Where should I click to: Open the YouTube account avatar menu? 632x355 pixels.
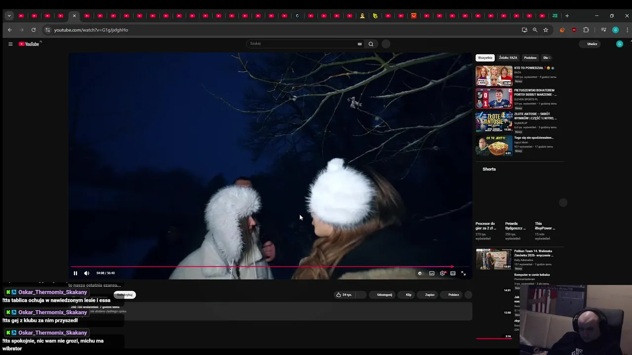click(x=620, y=44)
